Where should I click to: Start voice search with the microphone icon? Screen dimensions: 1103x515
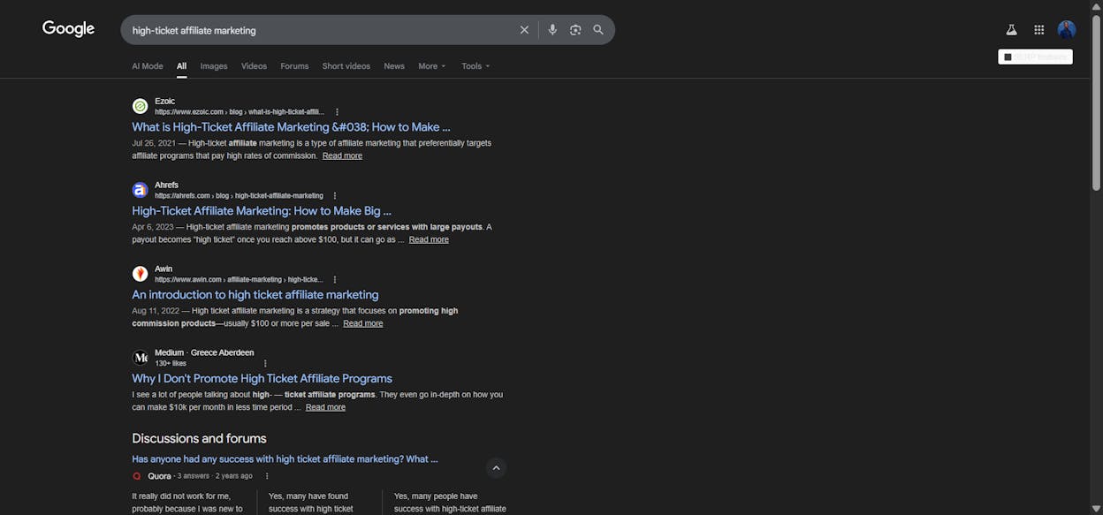click(x=552, y=30)
